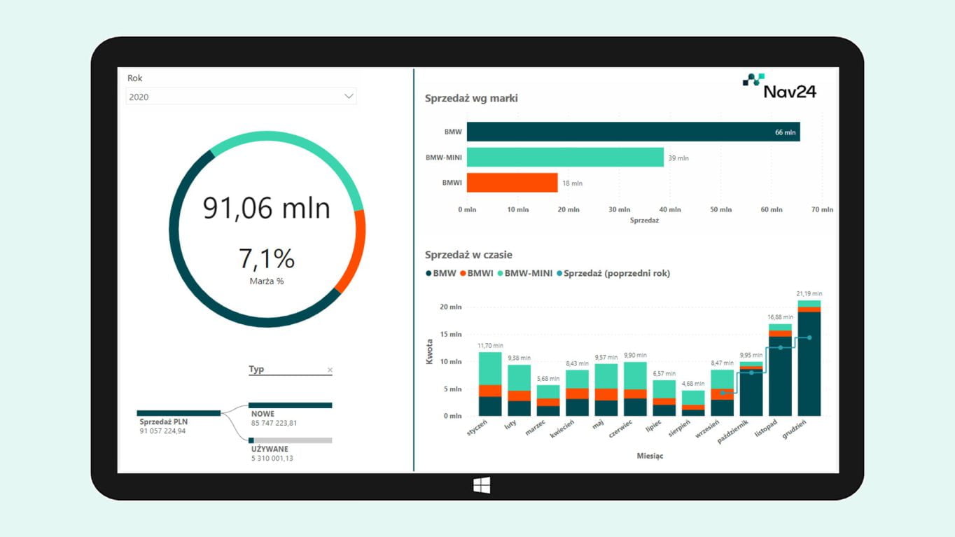Click BMWI legend dot in time chart
This screenshot has width=955, height=537.
click(463, 274)
